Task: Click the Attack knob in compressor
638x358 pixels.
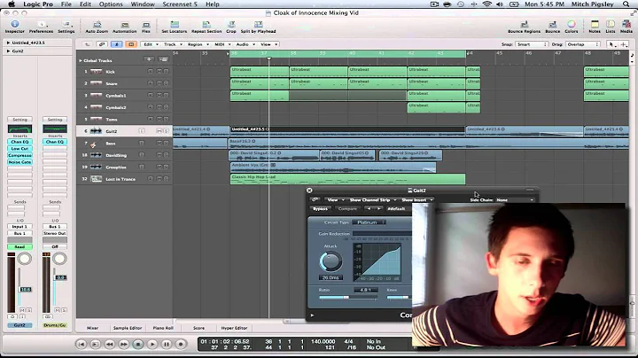Action: (331, 261)
